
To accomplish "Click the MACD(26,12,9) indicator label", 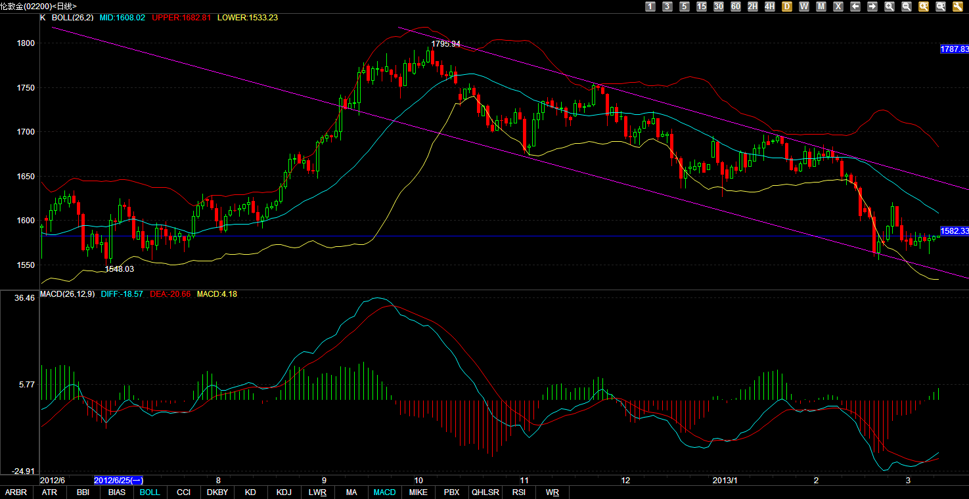I will 68,294.
